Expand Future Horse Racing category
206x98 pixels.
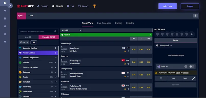coord(38,67)
